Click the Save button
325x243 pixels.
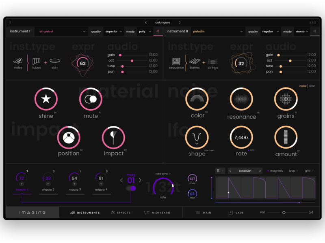[x=236, y=213]
